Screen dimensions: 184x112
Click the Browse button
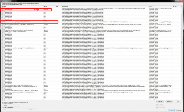tap(31, 109)
